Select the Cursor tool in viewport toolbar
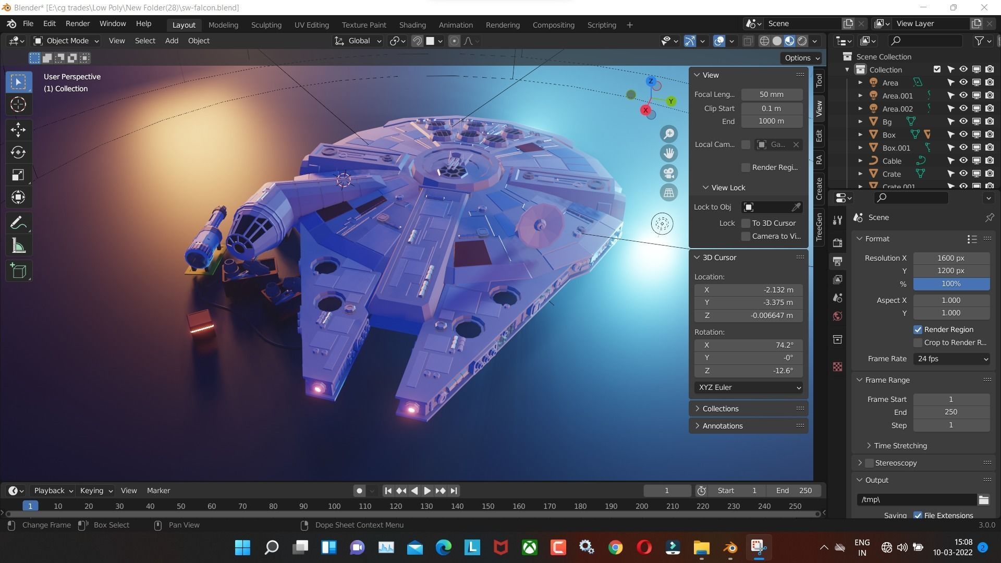The image size is (1001, 563). 18,105
